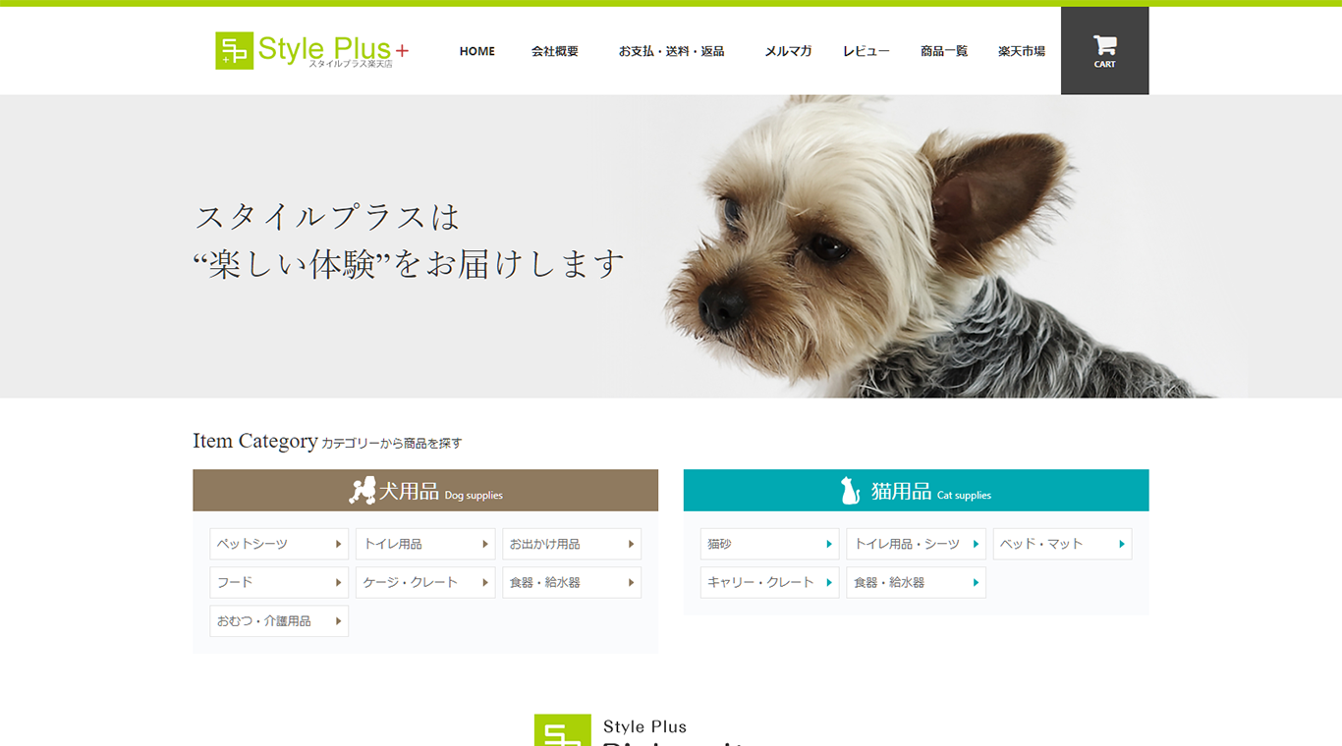Click the Style Plus logo
The width and height of the screenshot is (1342, 746).
coord(311,50)
